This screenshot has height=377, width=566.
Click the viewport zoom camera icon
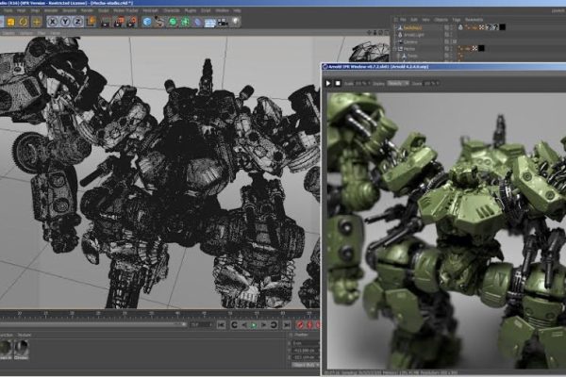pyautogui.click(x=375, y=32)
